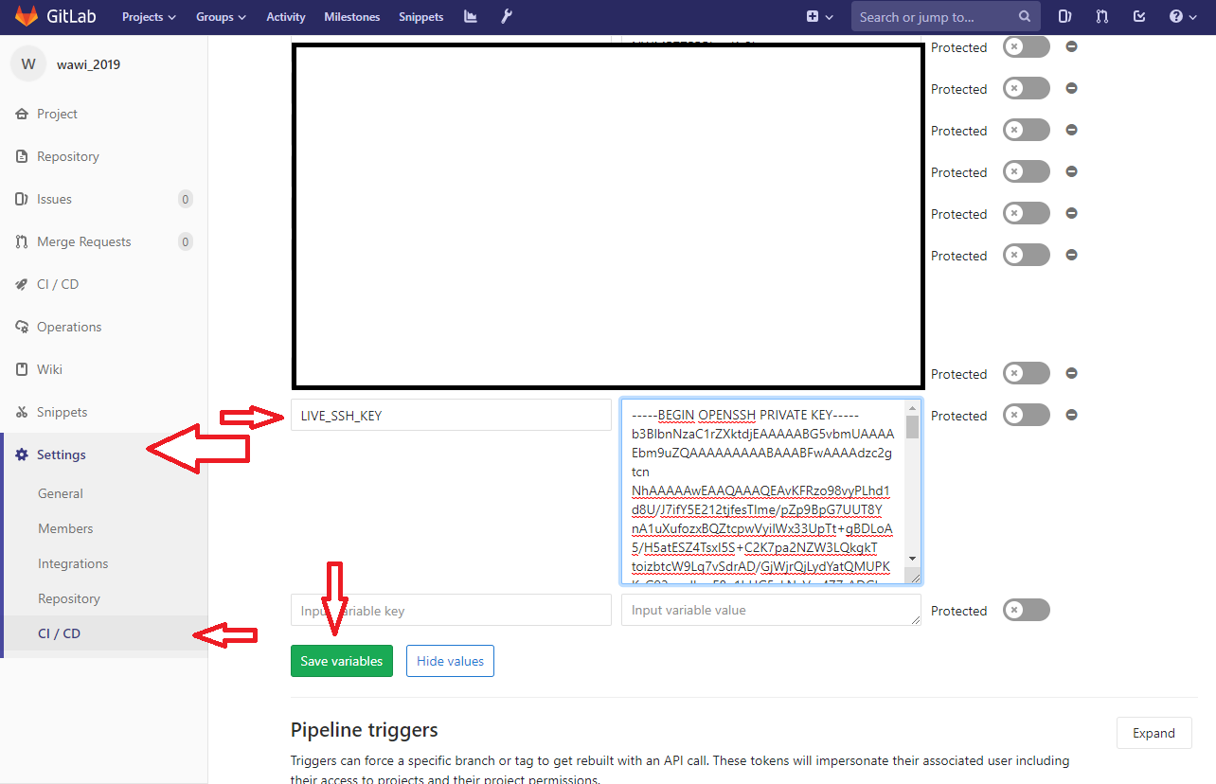Enable the topmost Protected toggle
This screenshot has height=784, width=1216.
[x=1026, y=46]
